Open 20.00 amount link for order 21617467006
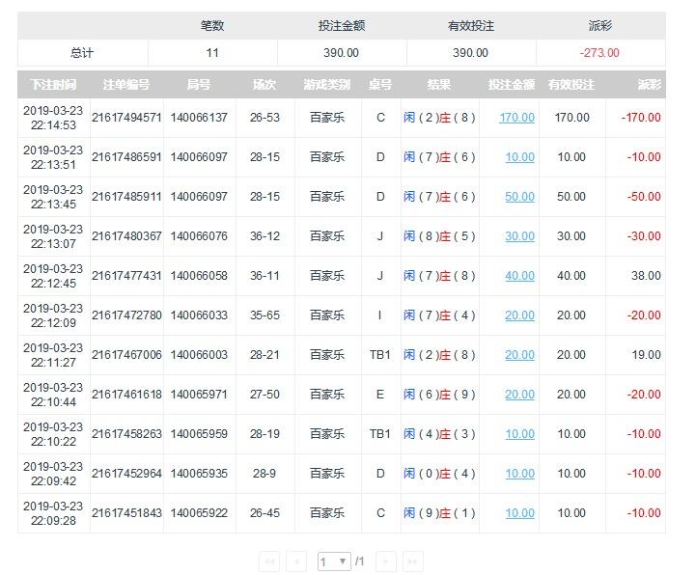The image size is (696, 575). coord(519,354)
